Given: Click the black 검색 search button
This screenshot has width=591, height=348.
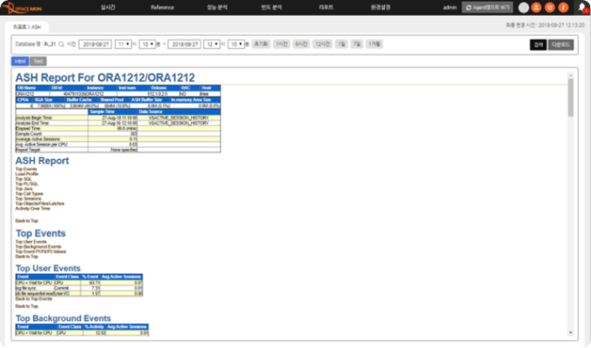Looking at the screenshot, I should (x=538, y=44).
